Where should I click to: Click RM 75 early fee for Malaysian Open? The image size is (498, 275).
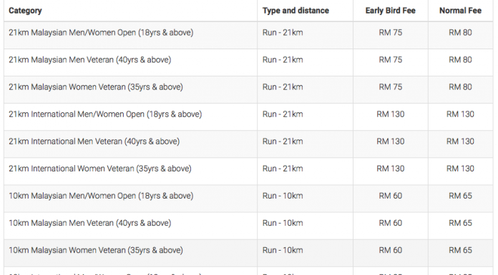(x=391, y=33)
